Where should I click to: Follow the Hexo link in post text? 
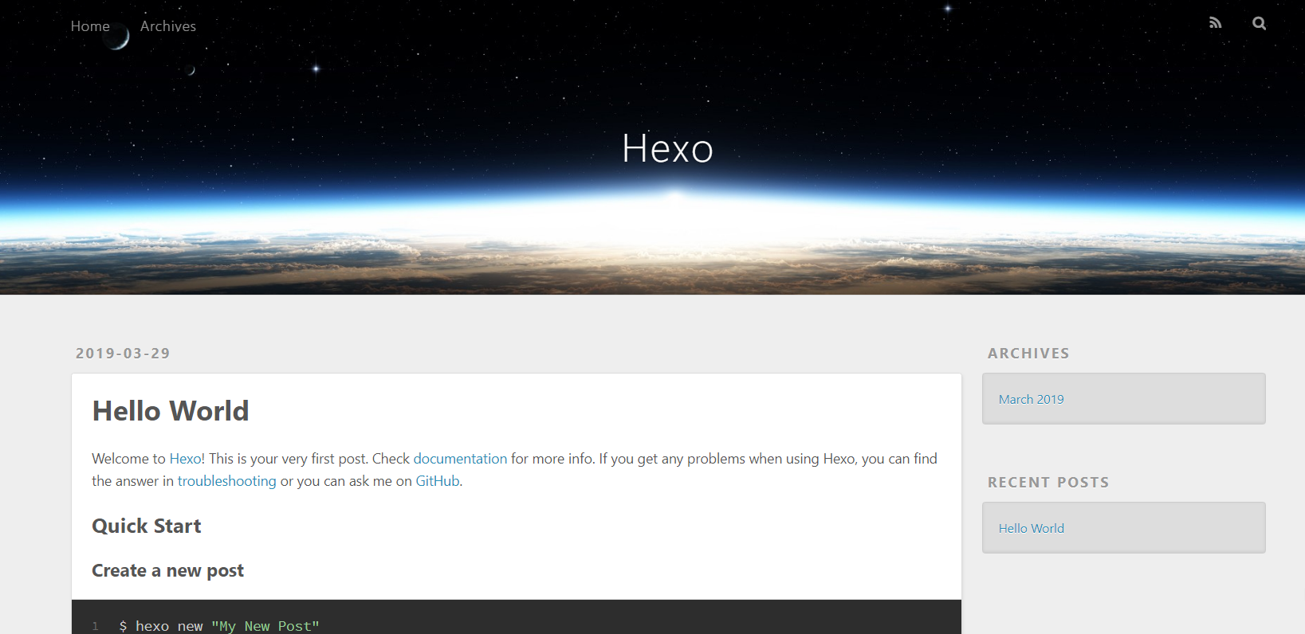pyautogui.click(x=185, y=459)
